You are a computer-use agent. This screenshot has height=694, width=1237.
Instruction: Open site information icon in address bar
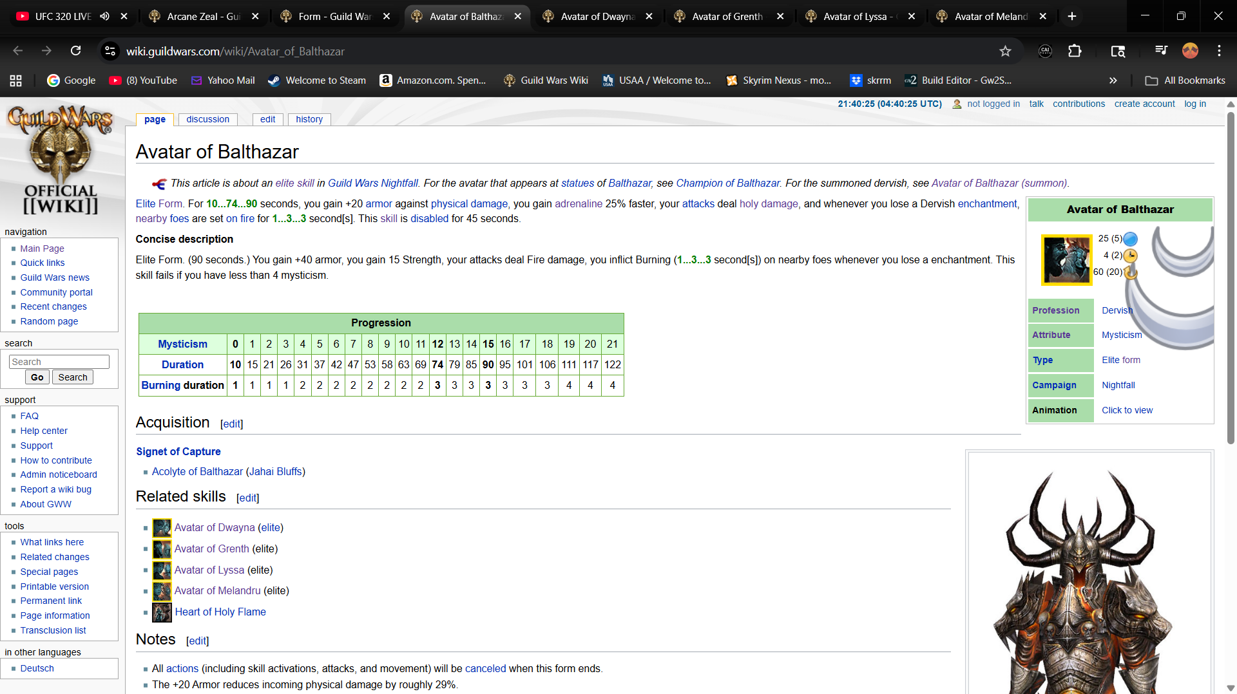[110, 51]
